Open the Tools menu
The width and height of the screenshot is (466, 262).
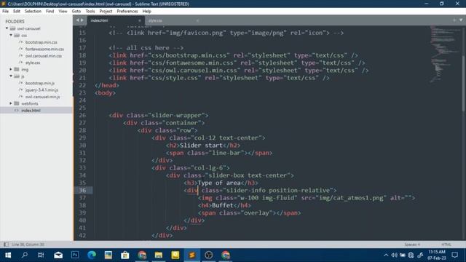point(90,12)
